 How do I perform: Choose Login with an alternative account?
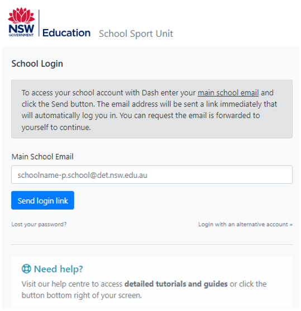point(245,224)
